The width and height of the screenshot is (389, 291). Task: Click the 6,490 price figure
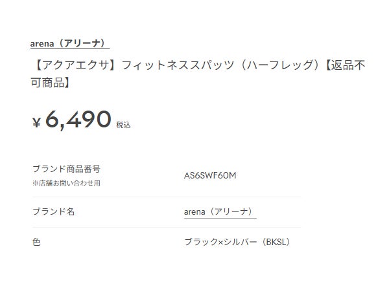tap(78, 120)
